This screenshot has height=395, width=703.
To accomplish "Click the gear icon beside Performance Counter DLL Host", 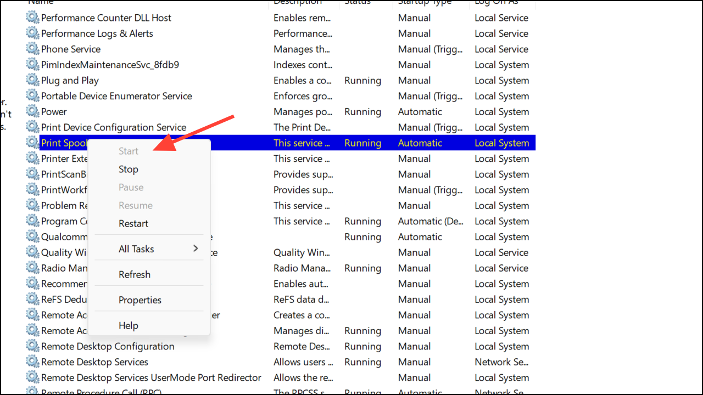I will tap(33, 18).
